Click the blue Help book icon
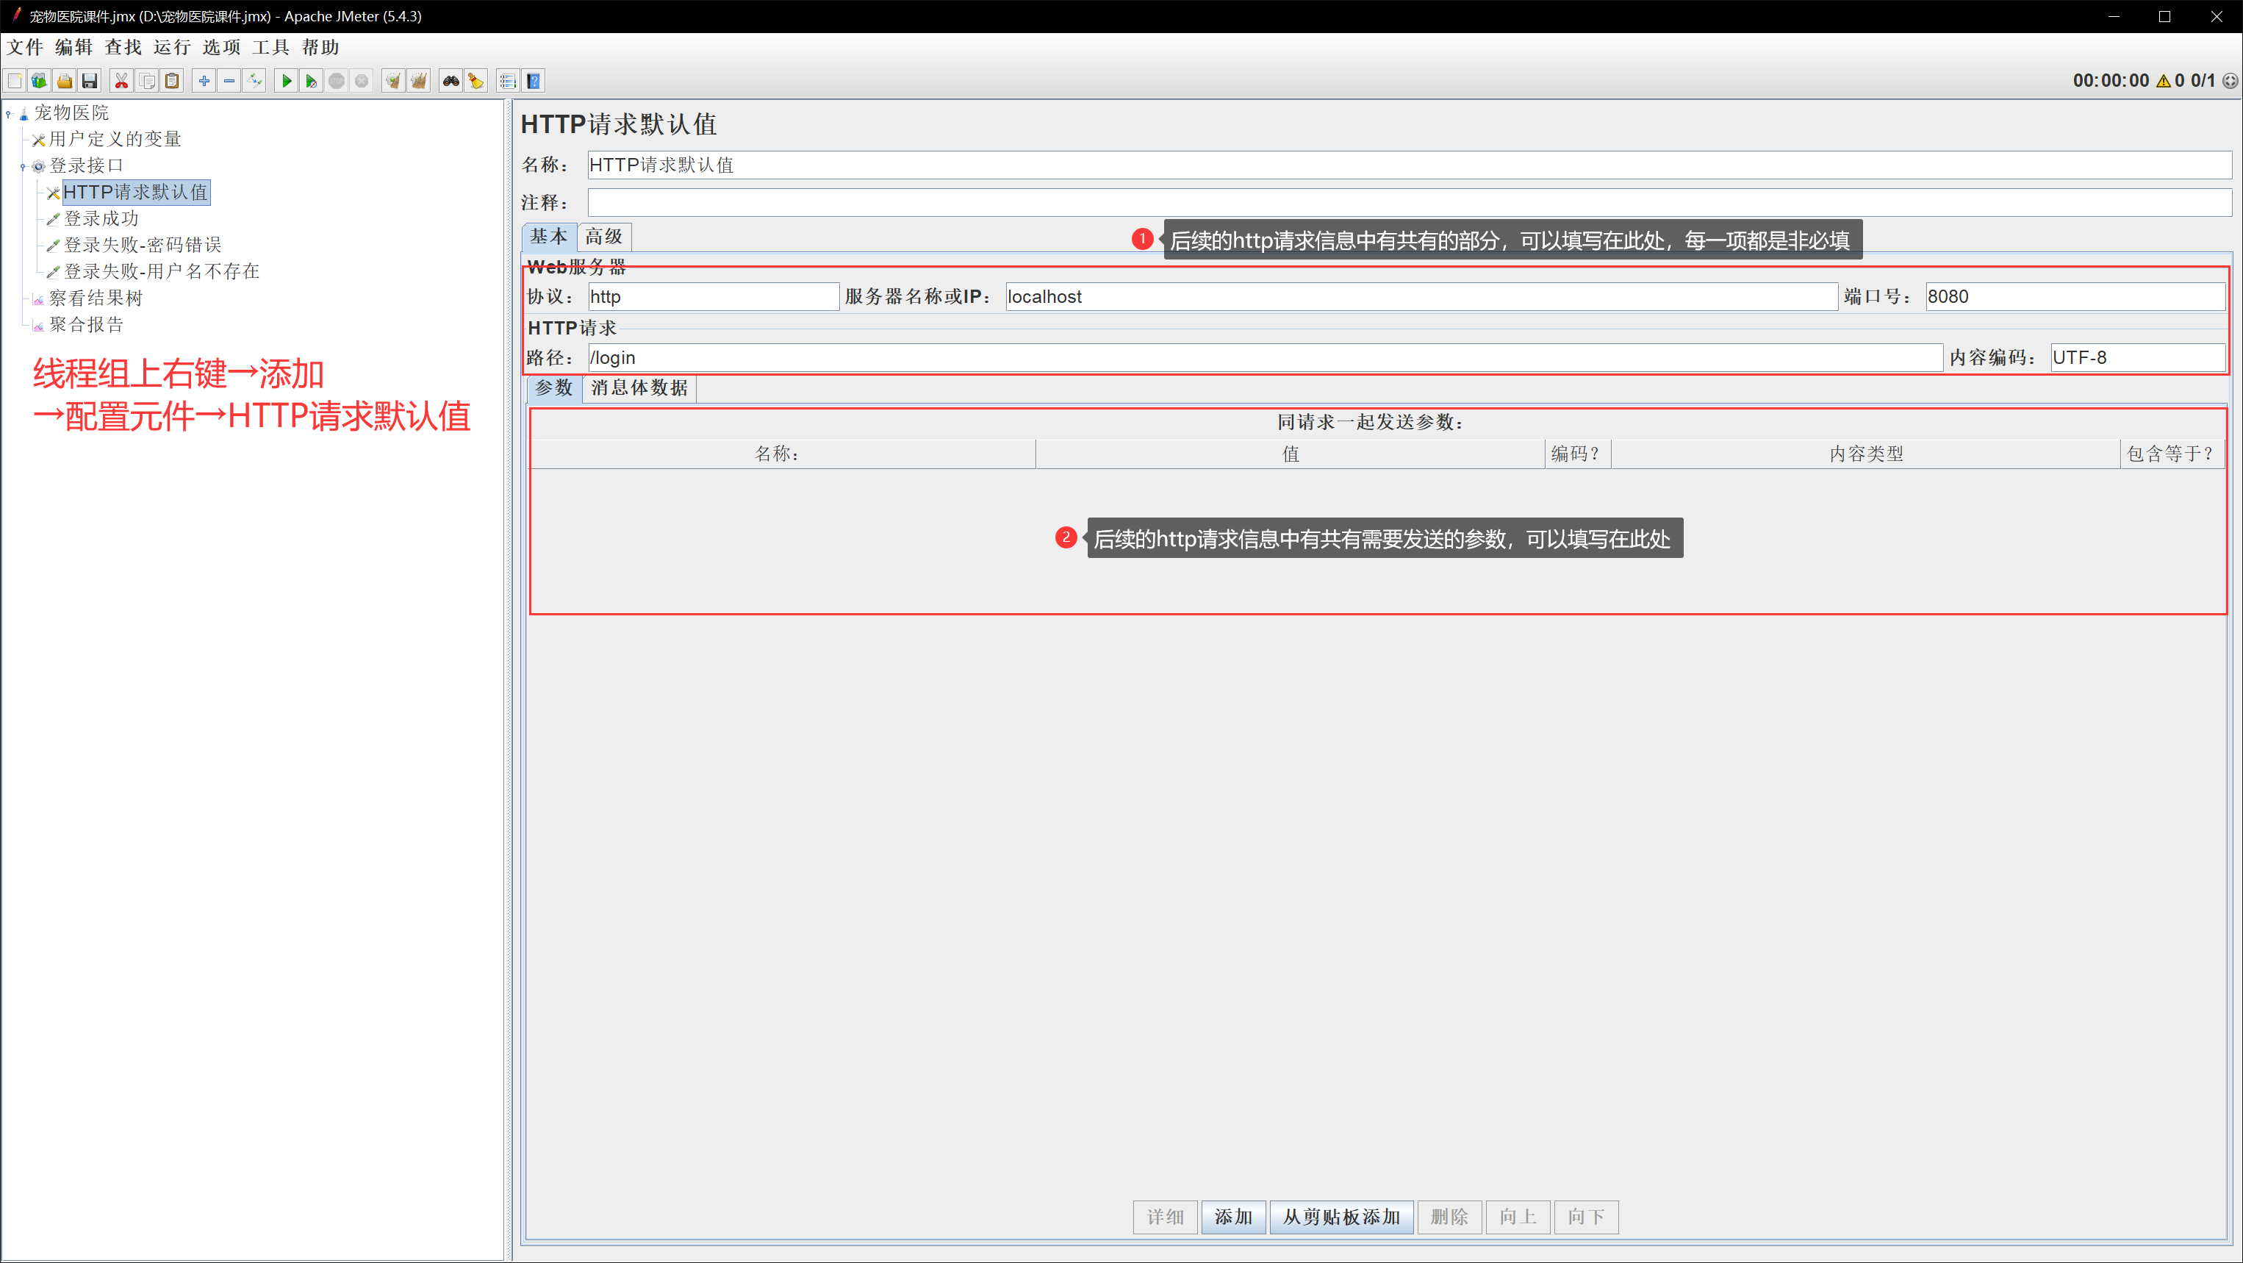The height and width of the screenshot is (1263, 2243). [x=534, y=81]
